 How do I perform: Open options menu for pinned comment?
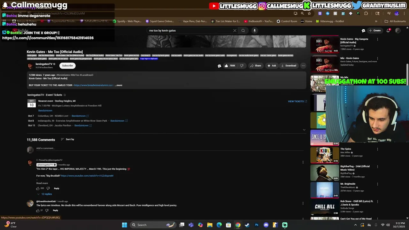pyautogui.click(x=303, y=162)
